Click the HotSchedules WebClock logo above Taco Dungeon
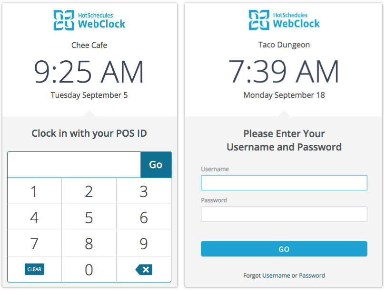The width and height of the screenshot is (386, 291). pos(284,20)
